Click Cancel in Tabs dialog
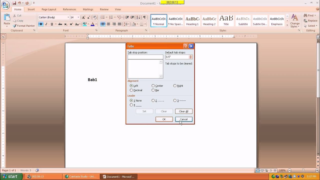The height and width of the screenshot is (180, 320). click(x=184, y=119)
